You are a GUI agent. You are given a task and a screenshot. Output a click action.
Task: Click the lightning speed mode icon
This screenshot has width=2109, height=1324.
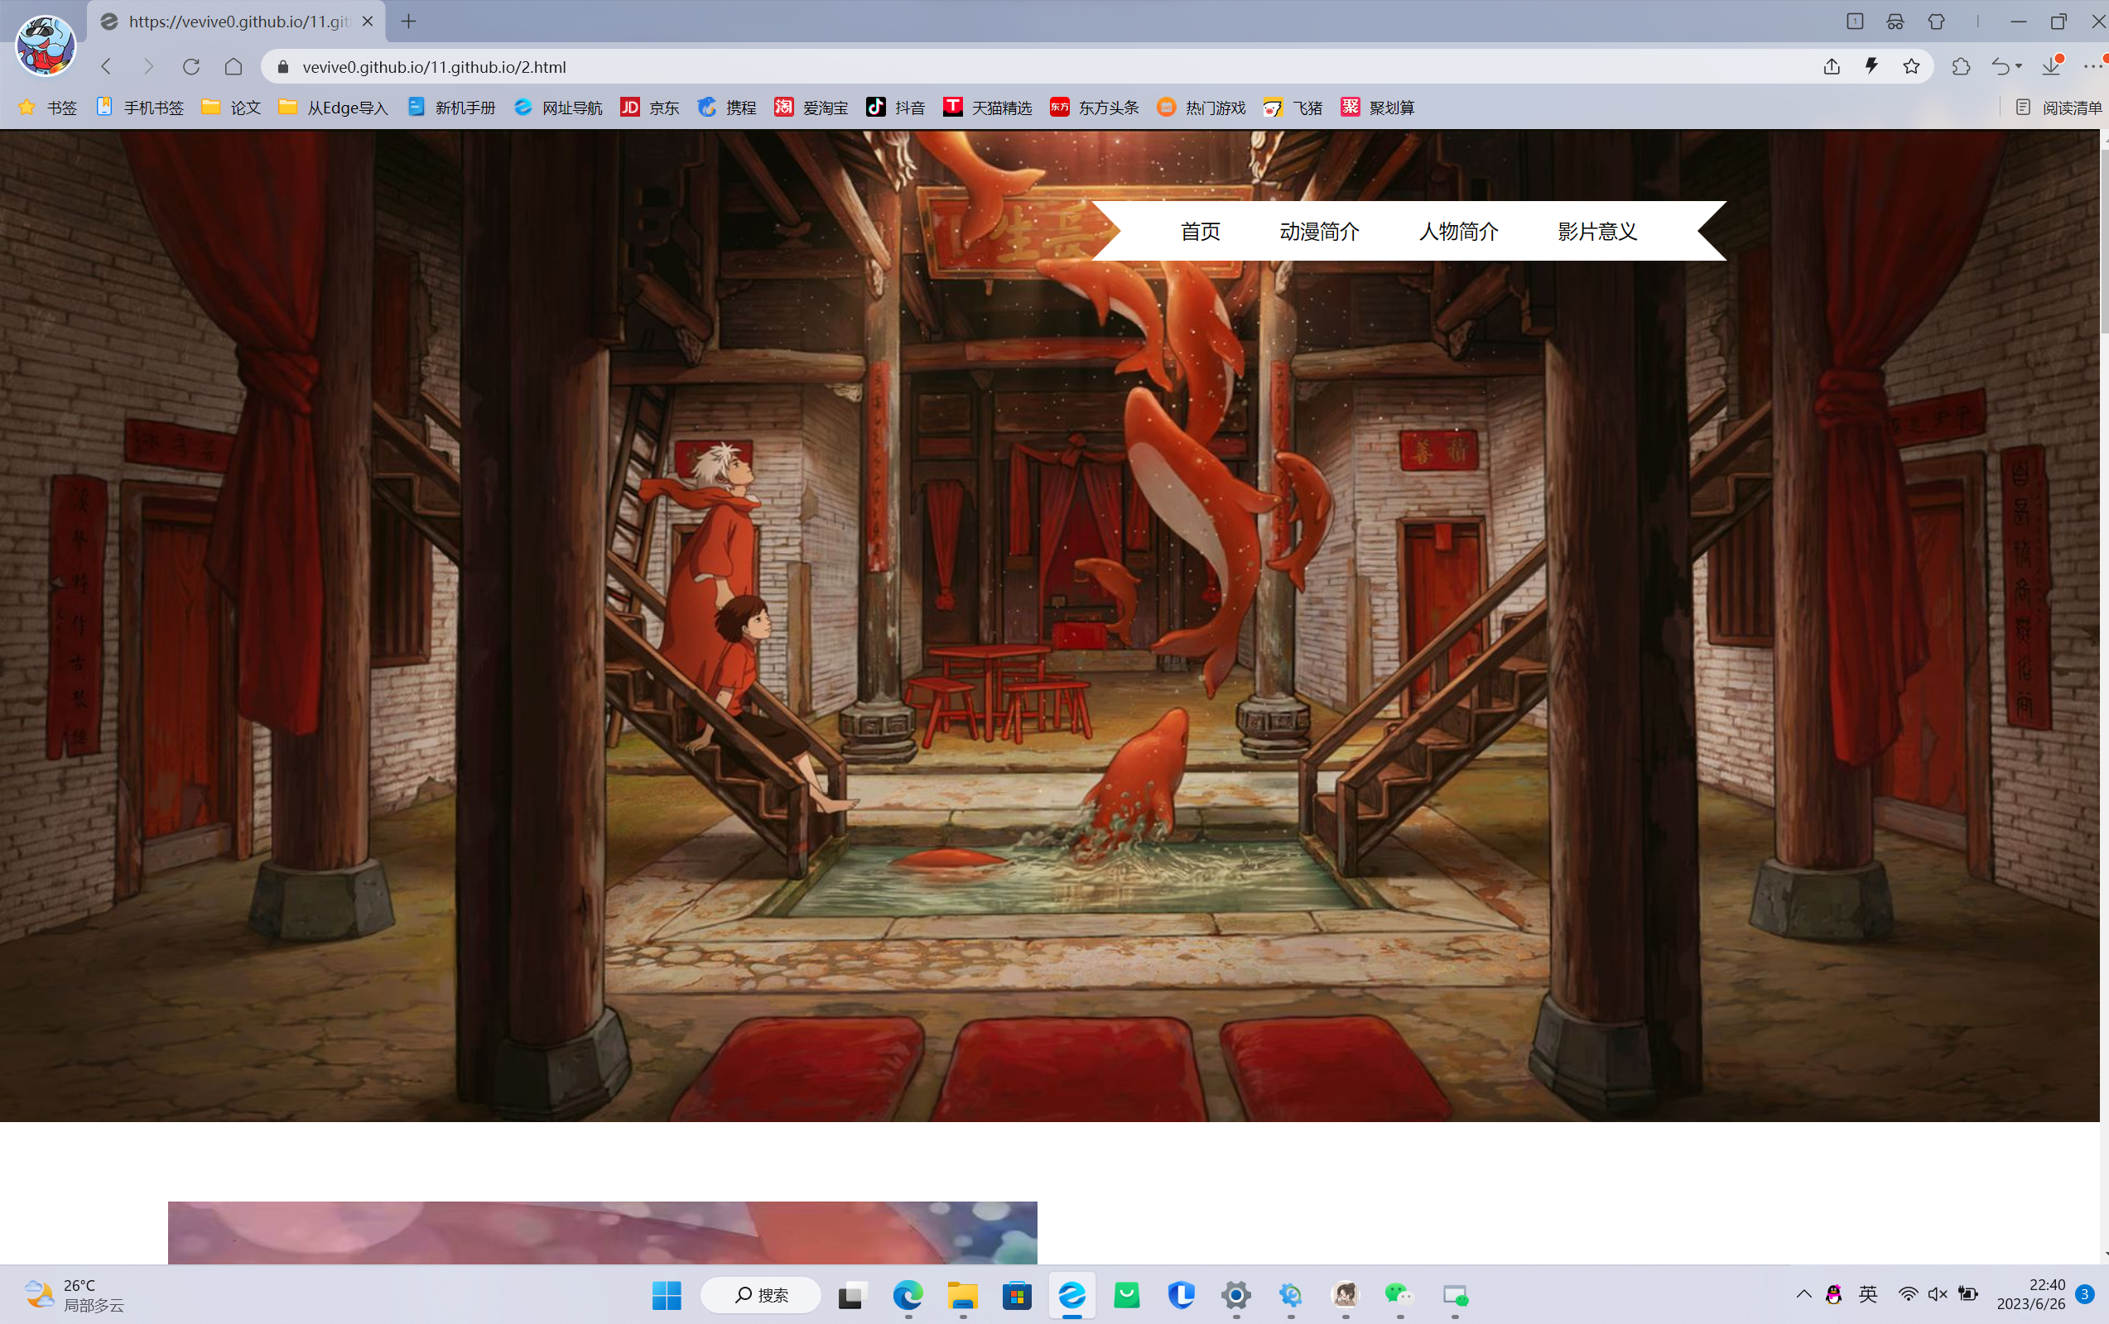click(1871, 66)
